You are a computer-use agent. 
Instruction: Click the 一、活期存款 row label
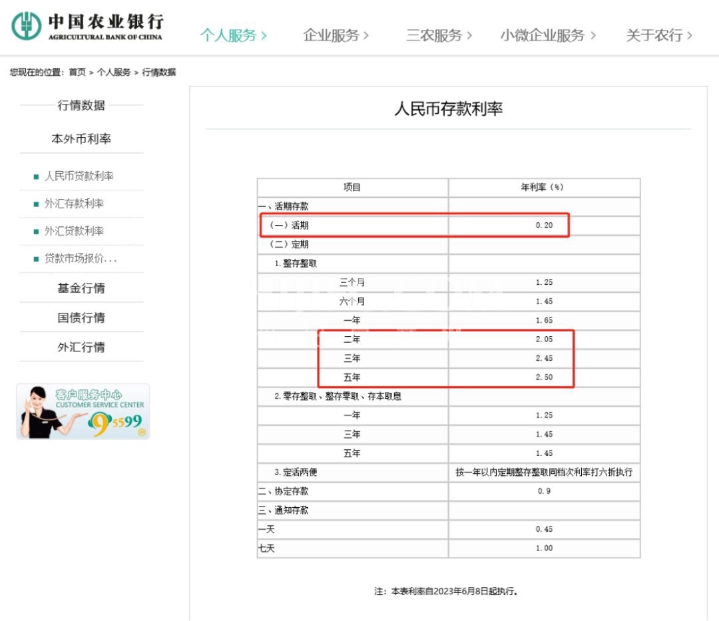284,206
